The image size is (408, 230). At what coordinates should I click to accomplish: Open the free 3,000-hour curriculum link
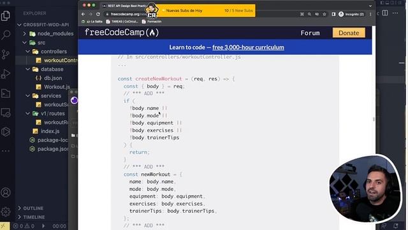coord(248,47)
